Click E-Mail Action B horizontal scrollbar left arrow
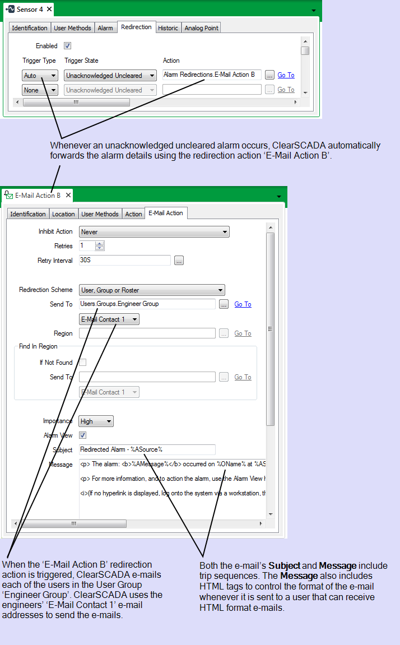400x645 pixels. point(16,523)
